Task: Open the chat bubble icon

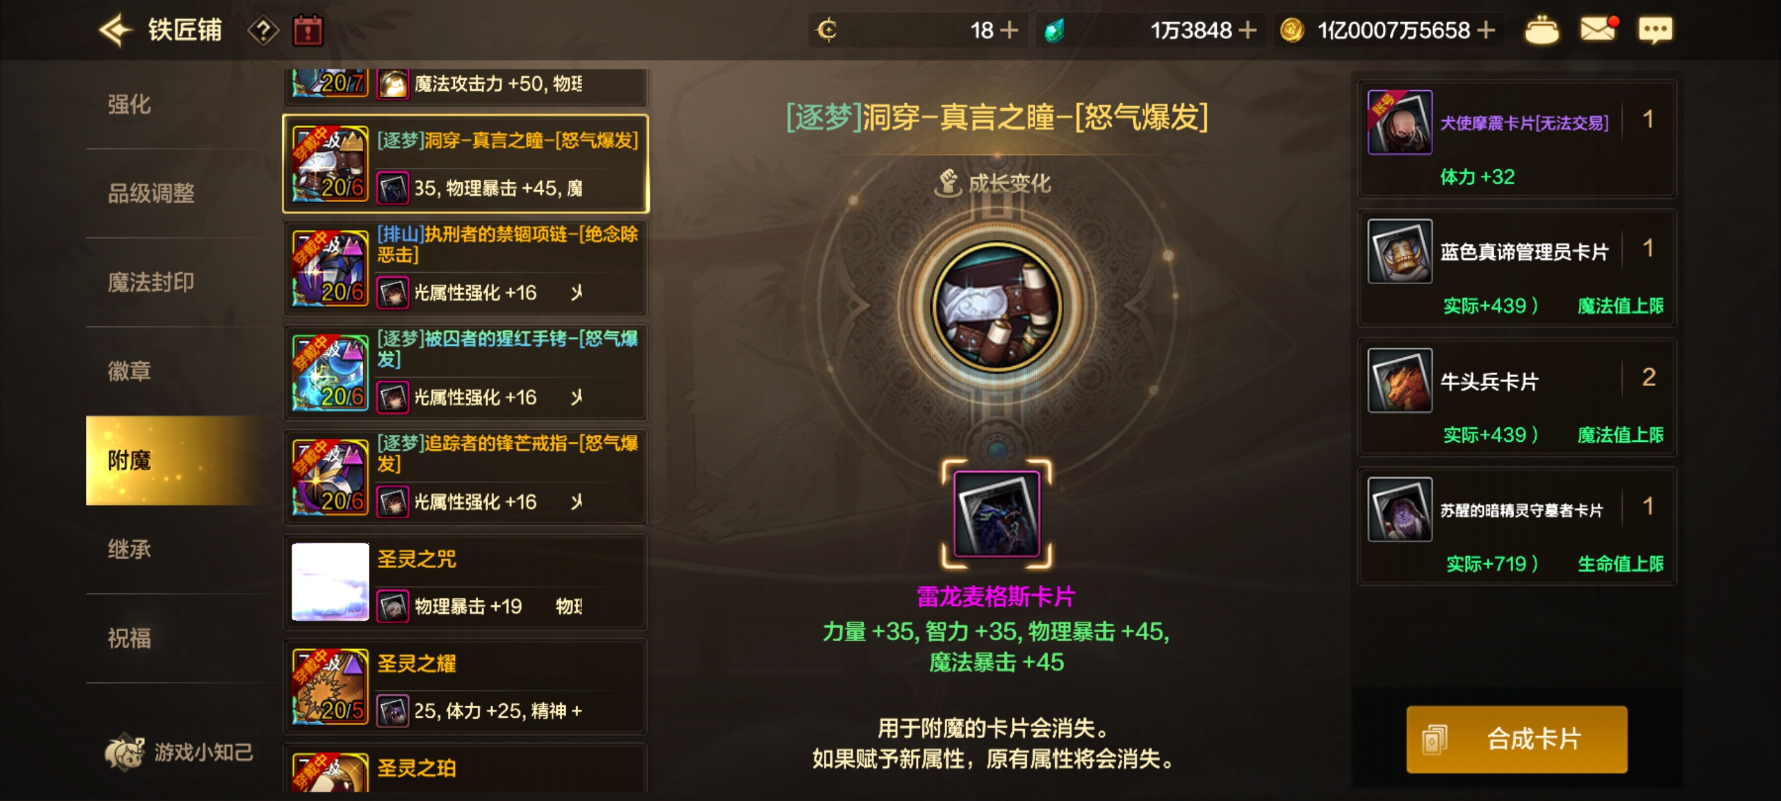Action: (x=1655, y=30)
